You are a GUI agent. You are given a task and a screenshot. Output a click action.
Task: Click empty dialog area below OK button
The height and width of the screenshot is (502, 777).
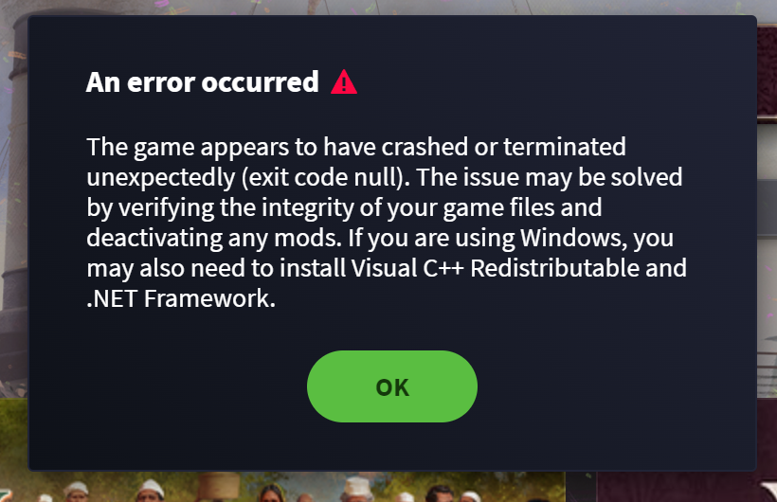click(x=392, y=446)
